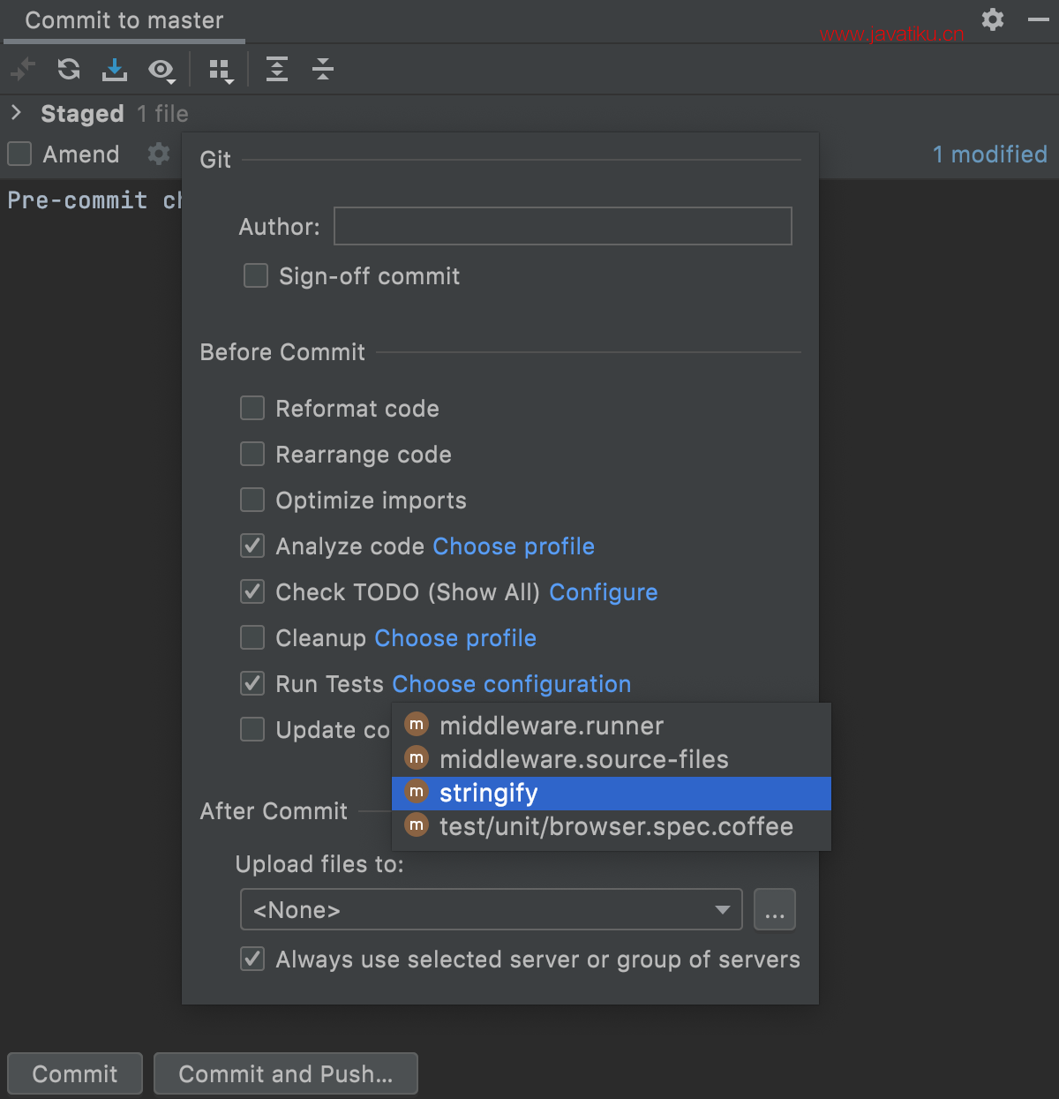Tick the Update copyright checkbox
Screen dimensions: 1059x1099
point(252,729)
